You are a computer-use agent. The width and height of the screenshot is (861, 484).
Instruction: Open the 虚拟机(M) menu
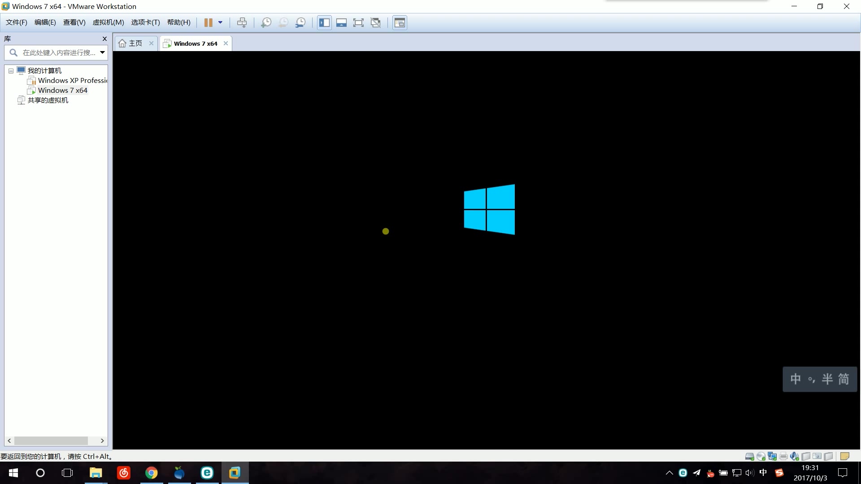coord(108,22)
